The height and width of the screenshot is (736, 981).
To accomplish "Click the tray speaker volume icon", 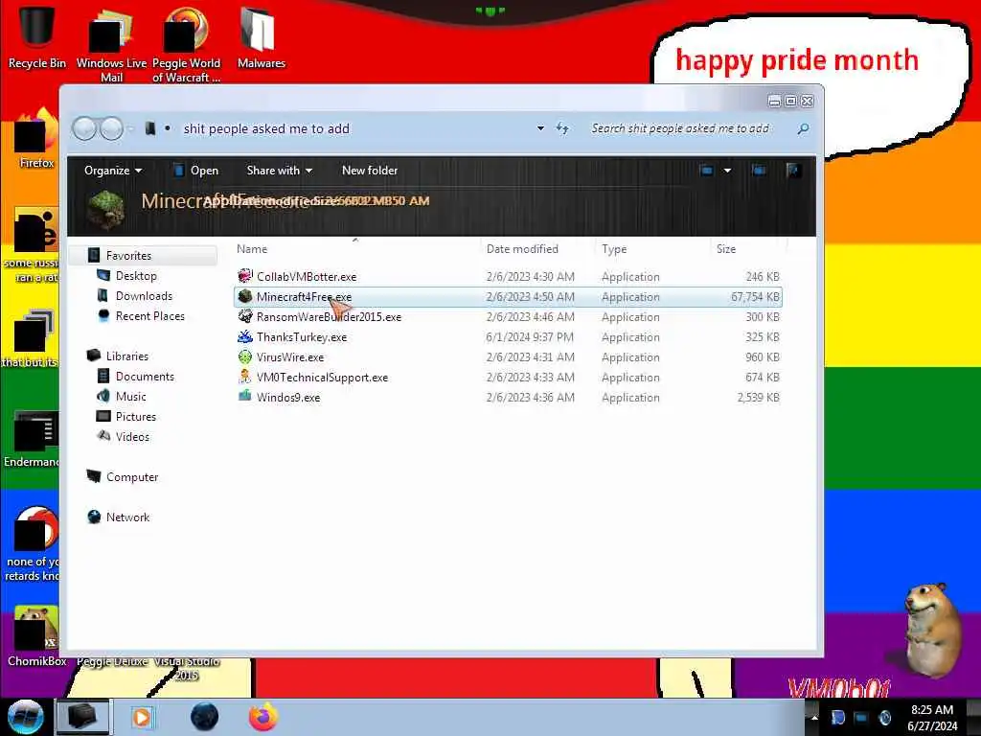I will 884,717.
